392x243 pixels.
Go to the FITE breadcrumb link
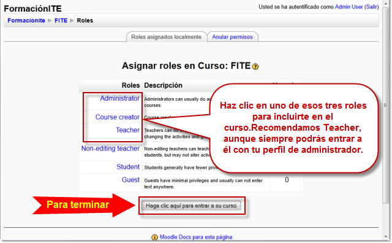[x=61, y=20]
